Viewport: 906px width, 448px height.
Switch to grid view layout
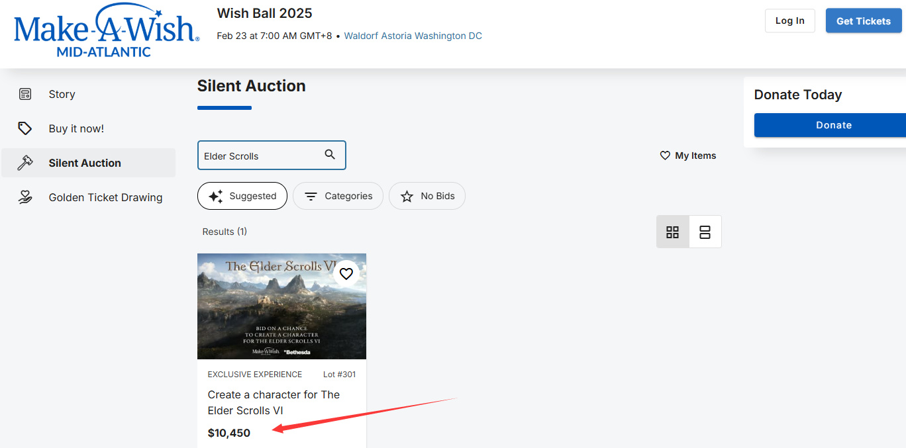coord(672,232)
